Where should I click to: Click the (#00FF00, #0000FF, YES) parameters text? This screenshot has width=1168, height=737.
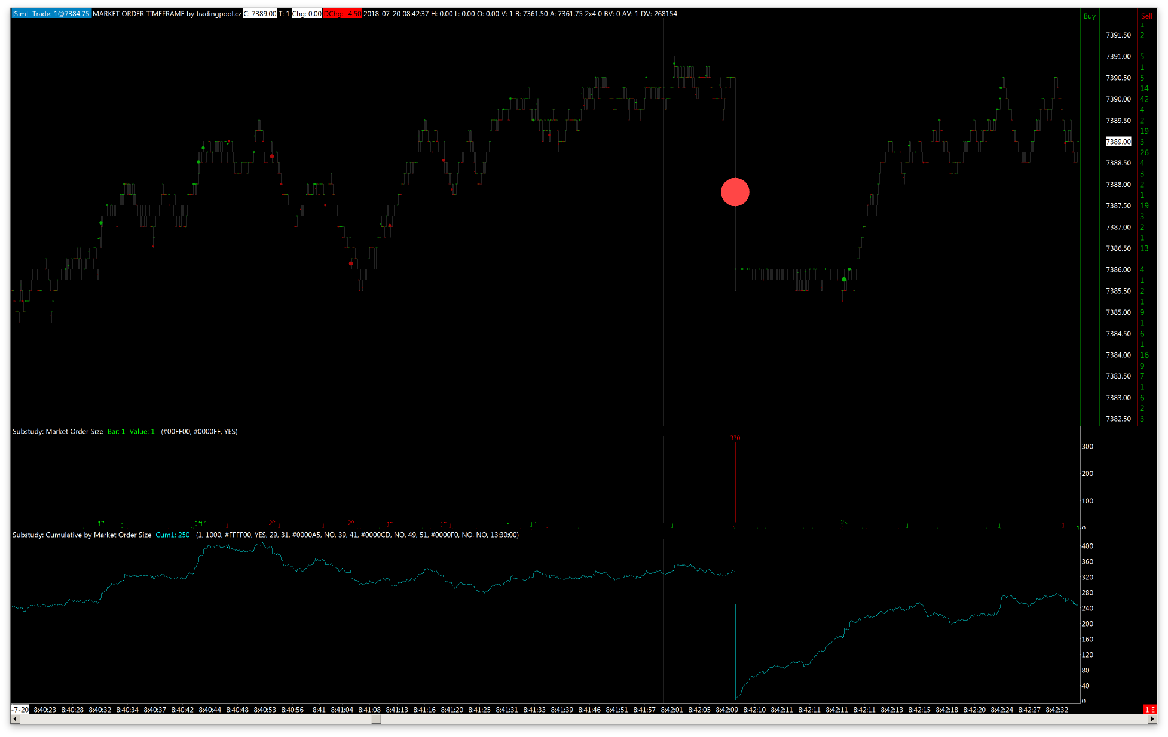tap(199, 432)
